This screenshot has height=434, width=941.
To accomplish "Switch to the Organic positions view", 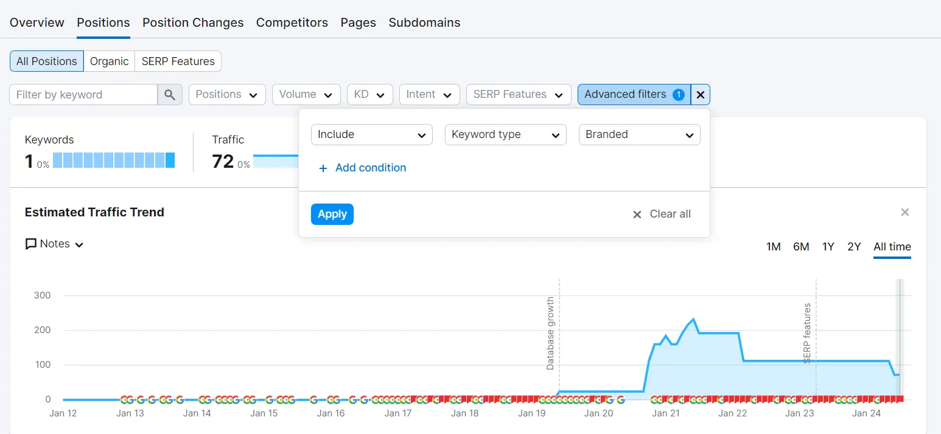I will click(x=109, y=61).
